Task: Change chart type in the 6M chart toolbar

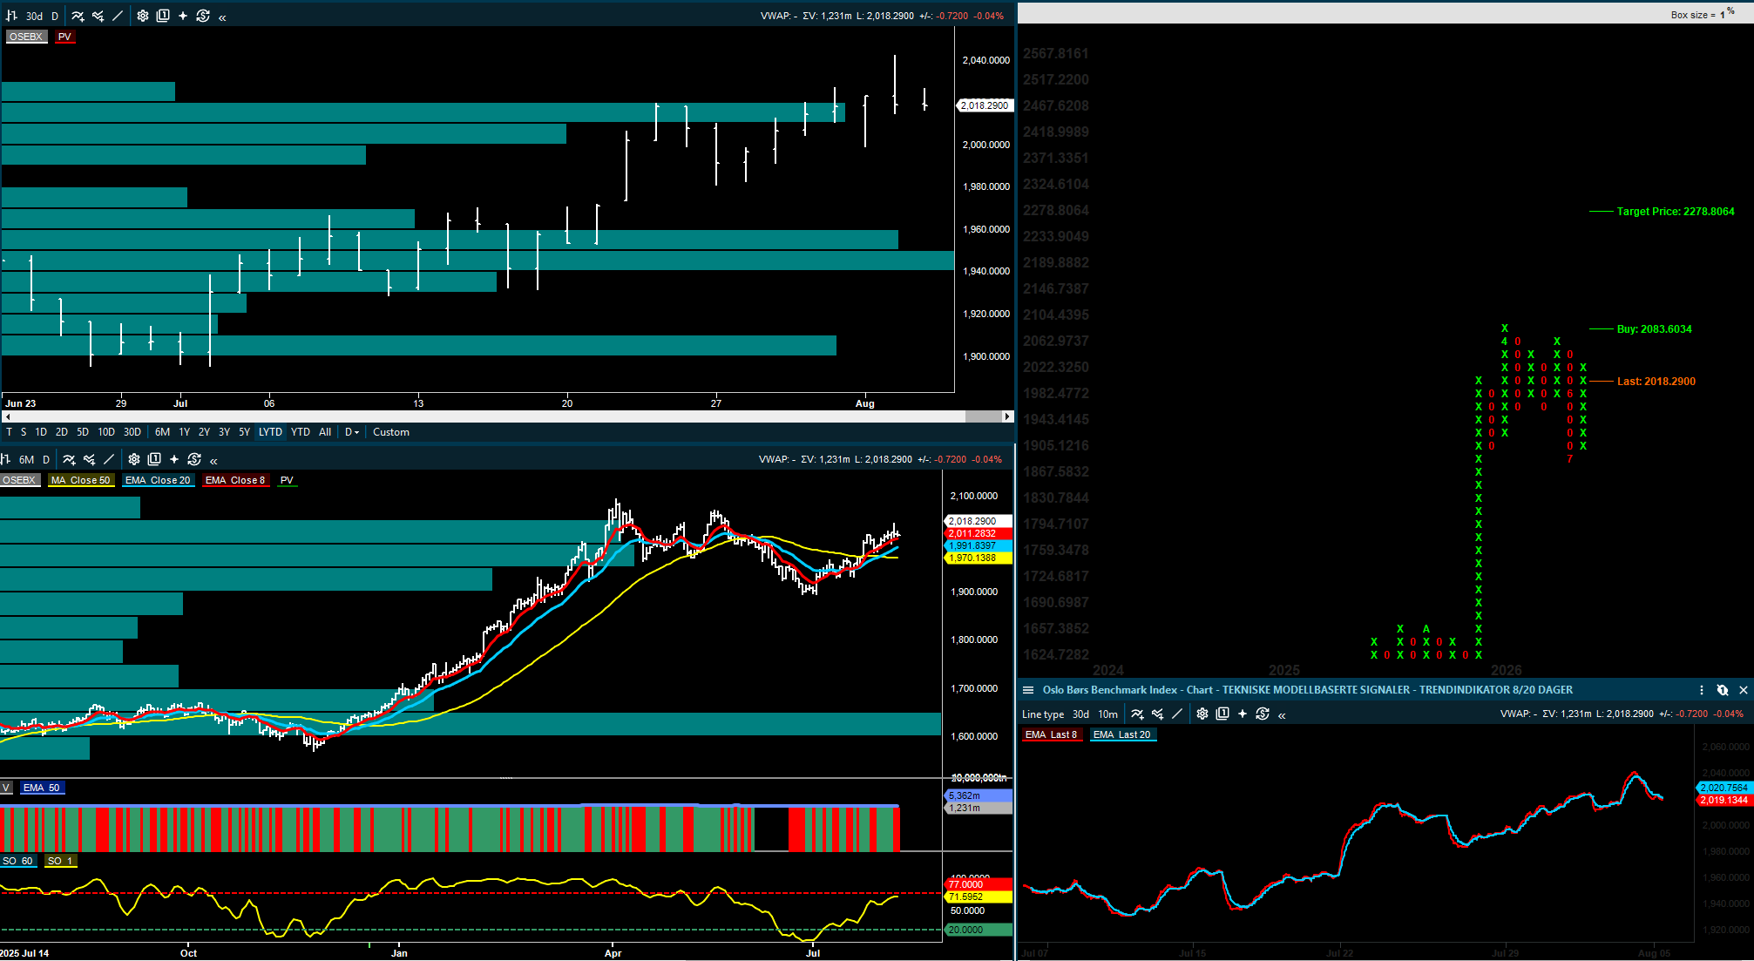Action: (5, 459)
